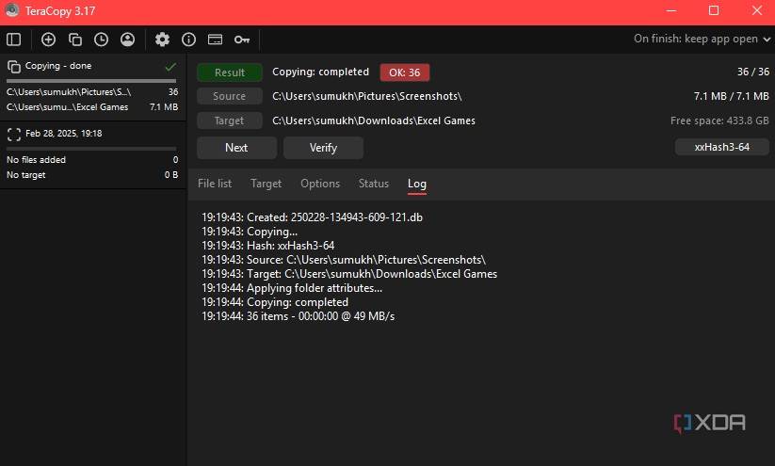
Task: Click log line '19:19:44: Copying: completed'
Action: tap(274, 302)
